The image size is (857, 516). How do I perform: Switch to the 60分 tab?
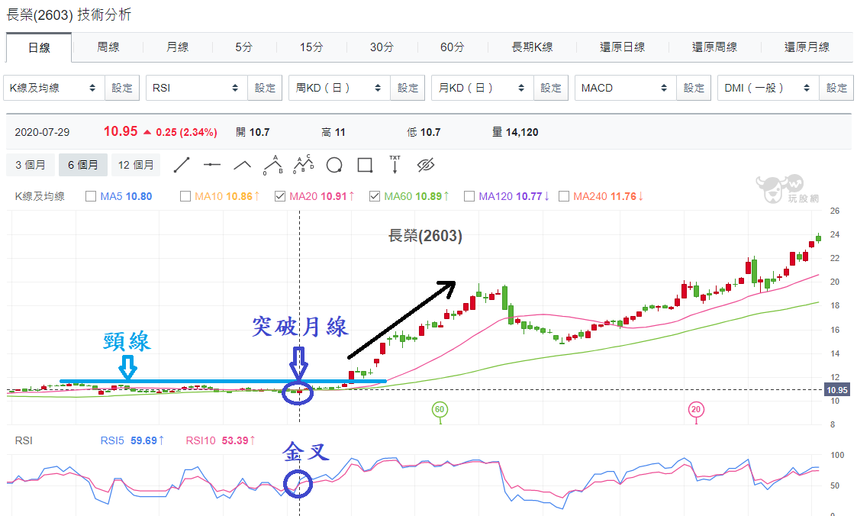452,47
